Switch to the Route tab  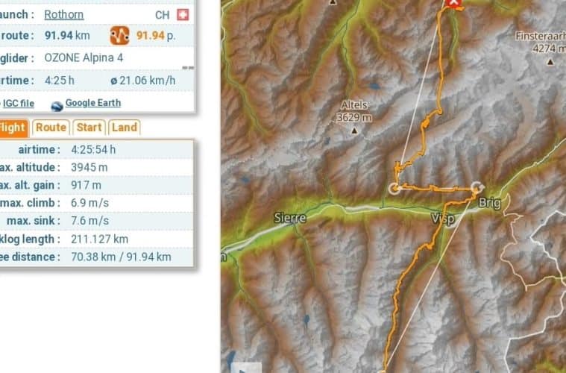point(51,128)
